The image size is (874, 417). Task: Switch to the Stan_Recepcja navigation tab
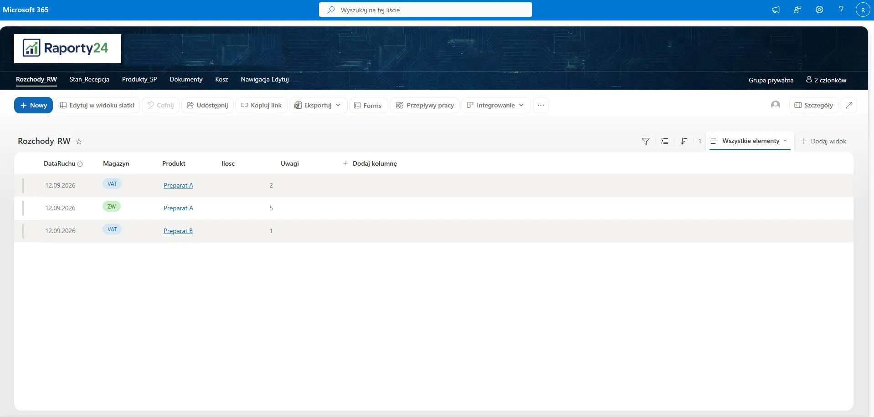(89, 79)
